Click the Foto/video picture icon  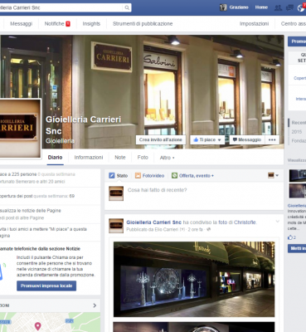[x=138, y=175]
